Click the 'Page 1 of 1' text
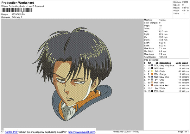The image size is (190, 134). [183, 132]
